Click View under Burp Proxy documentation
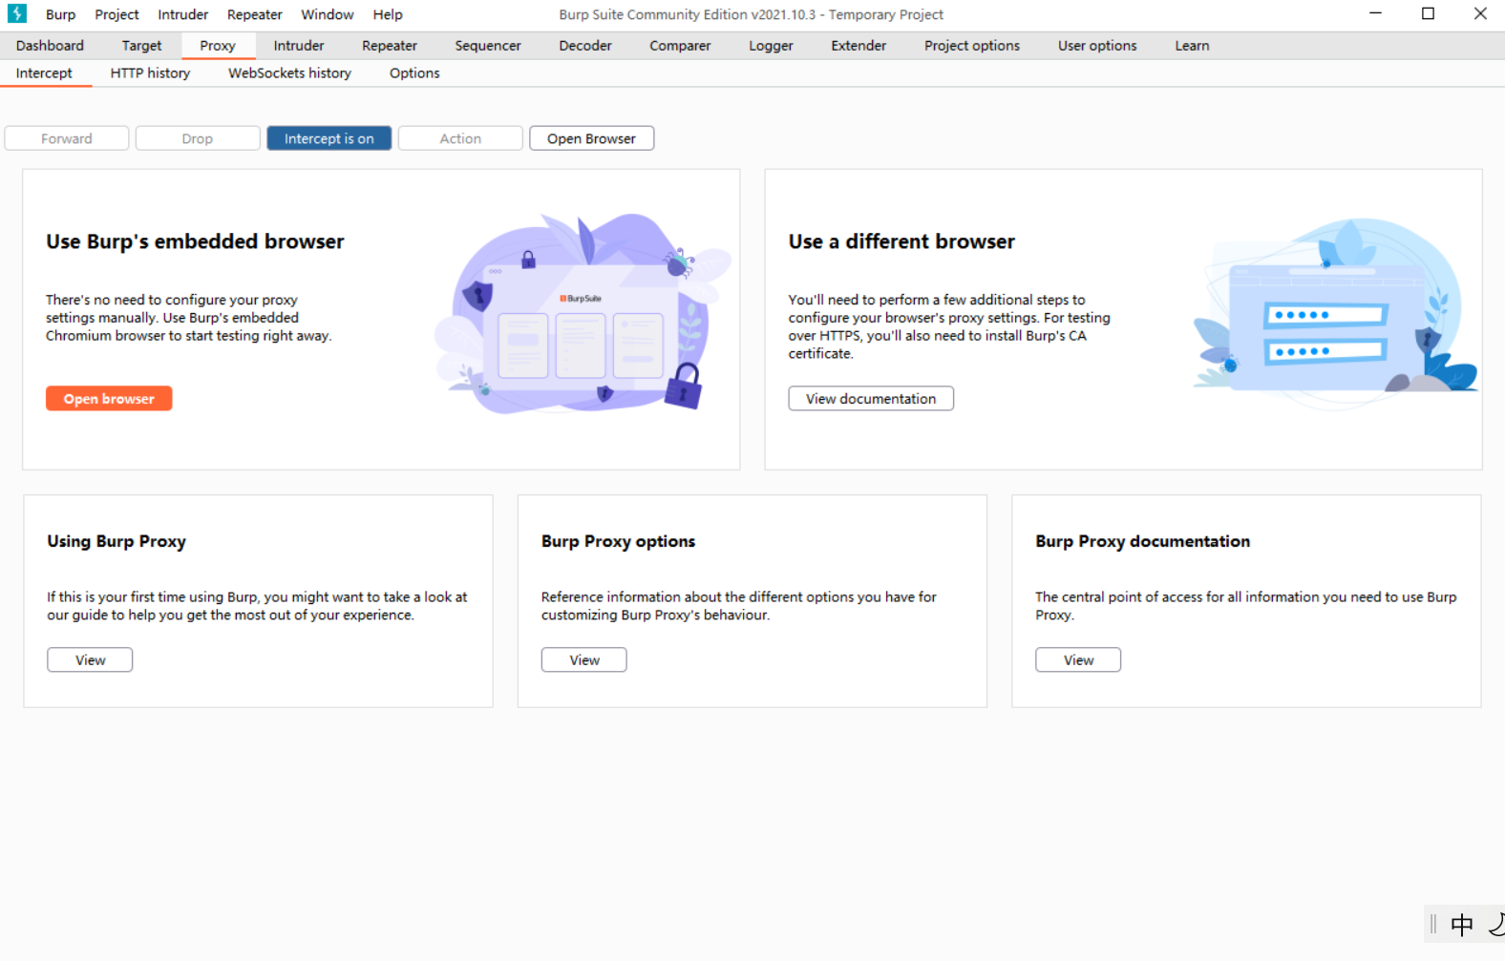The width and height of the screenshot is (1505, 961). point(1078,660)
